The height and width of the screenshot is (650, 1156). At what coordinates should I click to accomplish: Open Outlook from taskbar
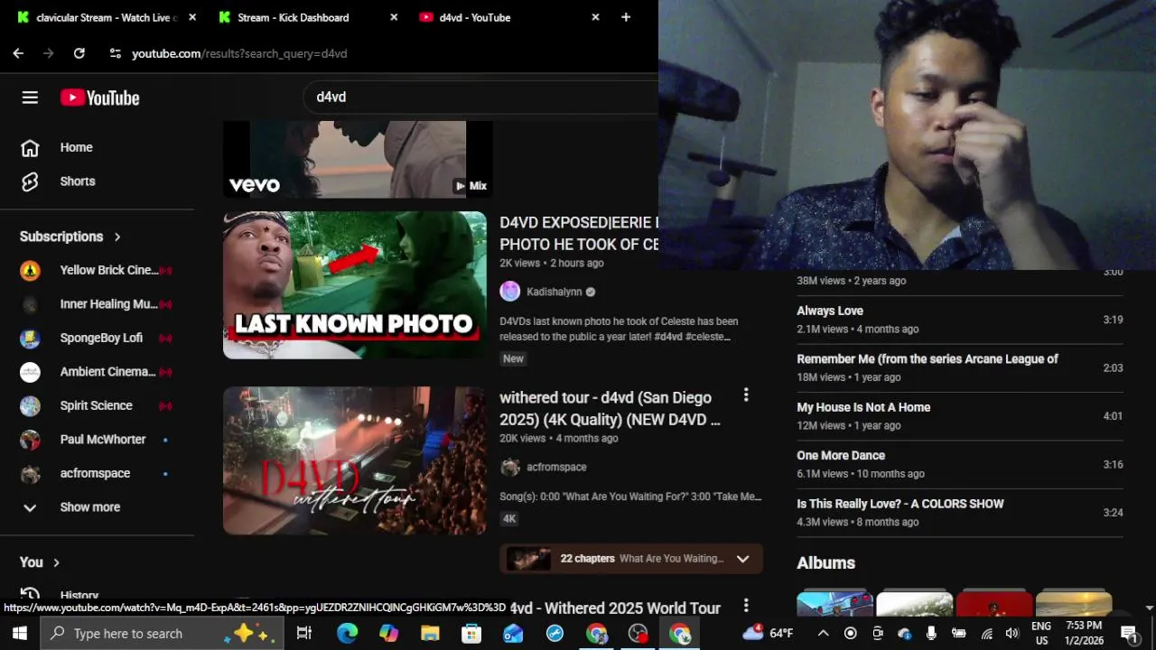513,634
